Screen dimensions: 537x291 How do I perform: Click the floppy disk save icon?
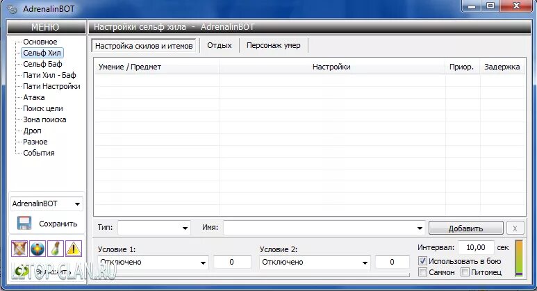click(x=24, y=223)
